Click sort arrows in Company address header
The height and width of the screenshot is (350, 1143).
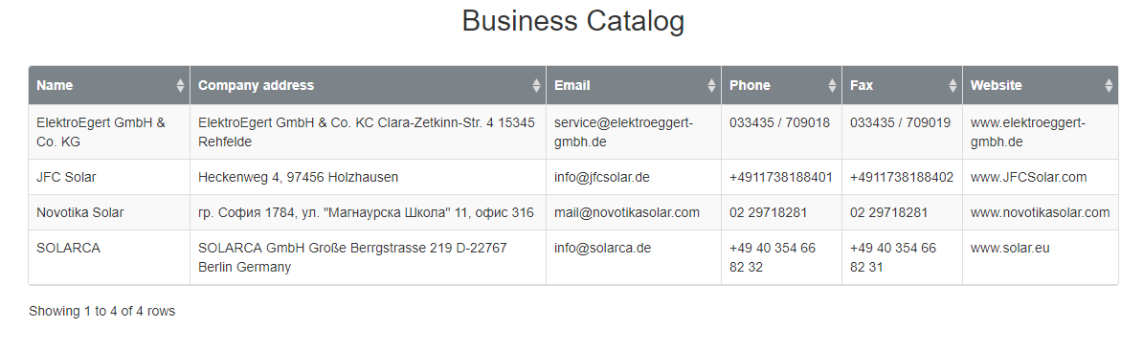click(537, 85)
